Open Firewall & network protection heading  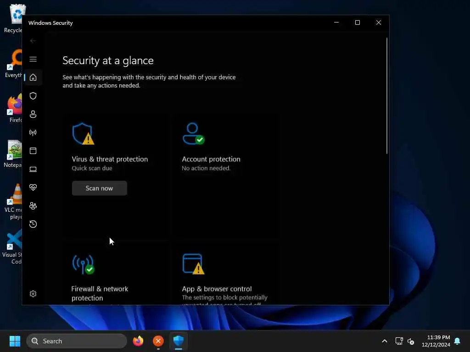pyautogui.click(x=100, y=293)
